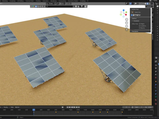The height and width of the screenshot is (119, 159).
Task: Toggle proportional editing in header
Action: (x=67, y=4)
